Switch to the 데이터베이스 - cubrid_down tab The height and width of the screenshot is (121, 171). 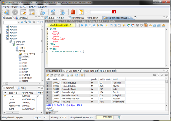[84, 18]
